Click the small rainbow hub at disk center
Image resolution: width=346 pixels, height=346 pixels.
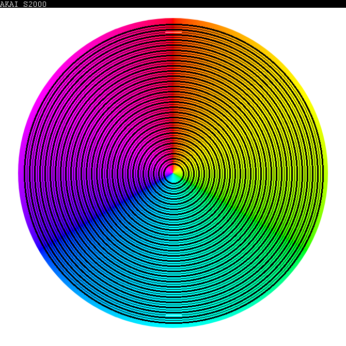coord(173,173)
